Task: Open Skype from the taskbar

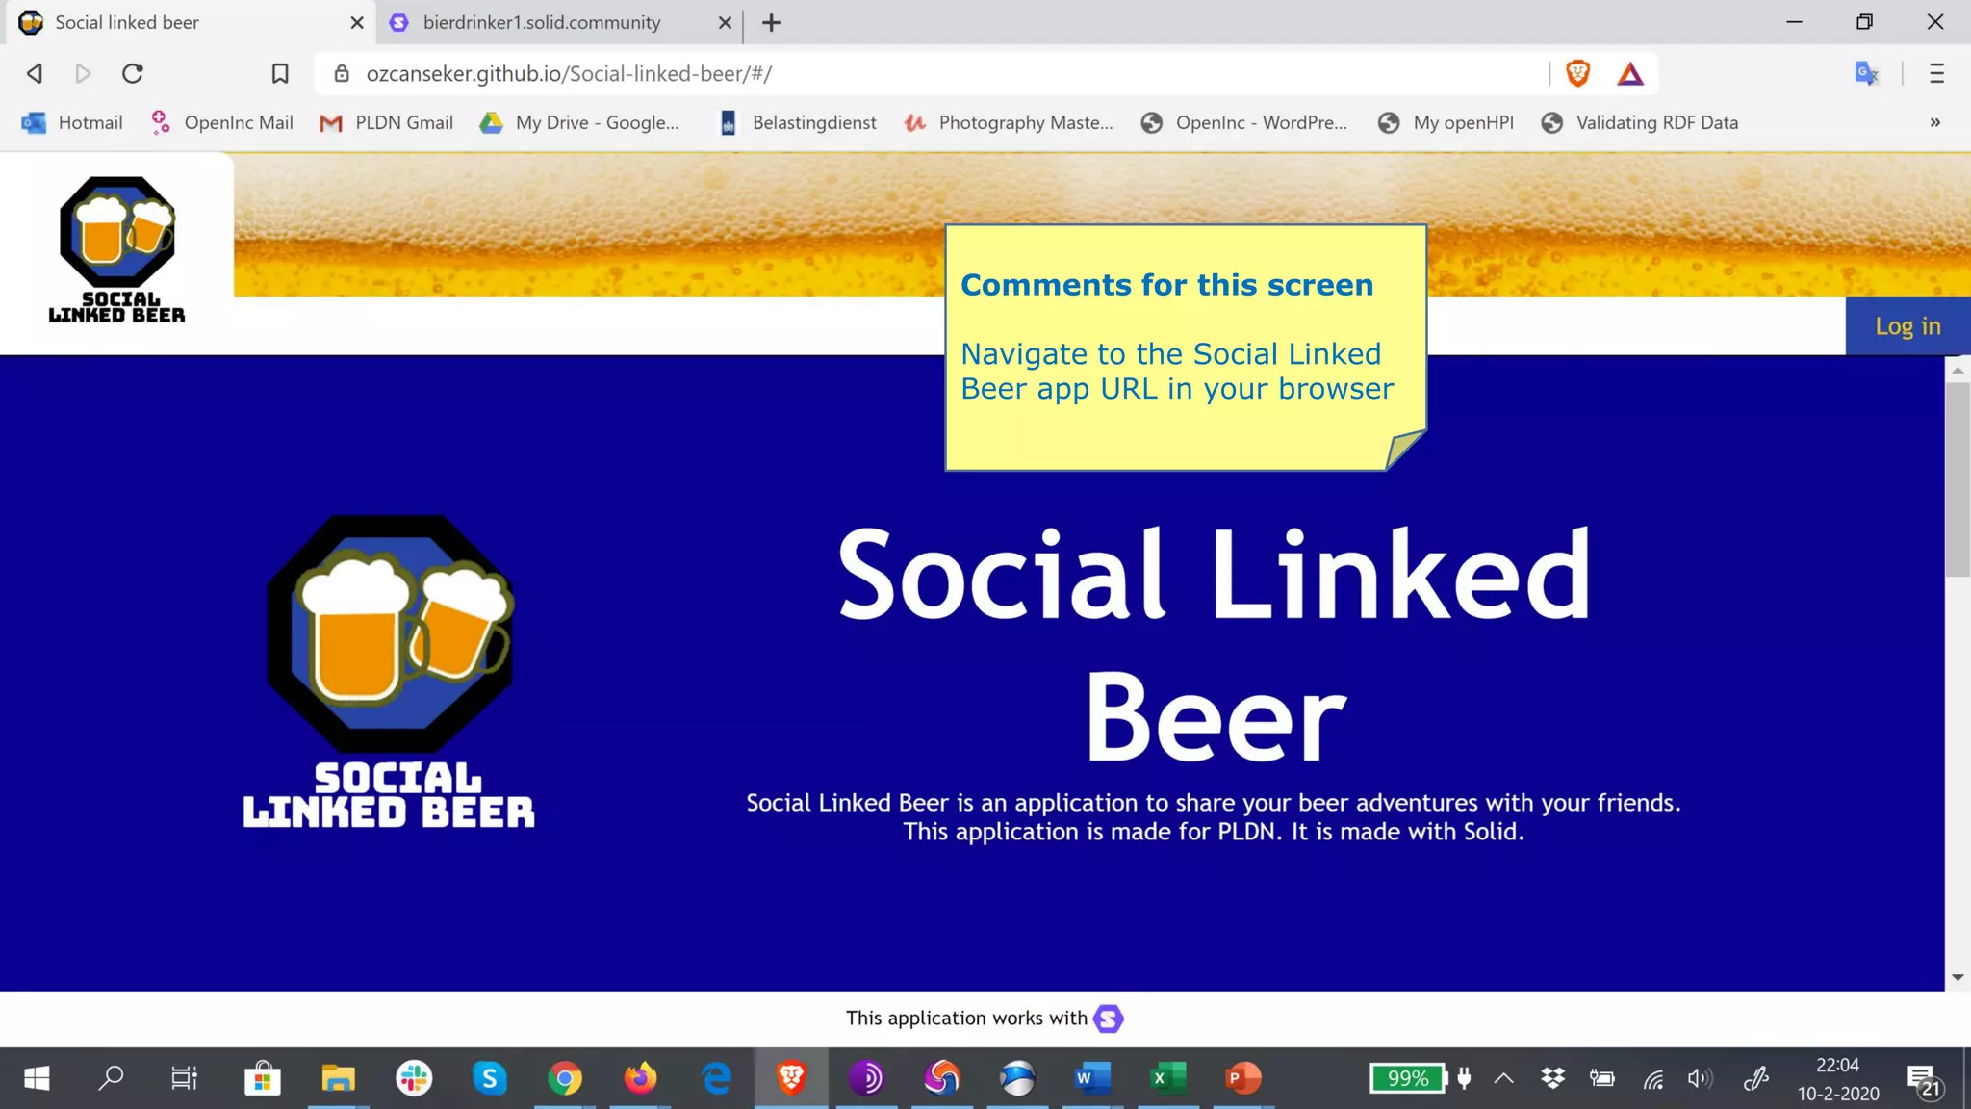Action: (x=489, y=1078)
